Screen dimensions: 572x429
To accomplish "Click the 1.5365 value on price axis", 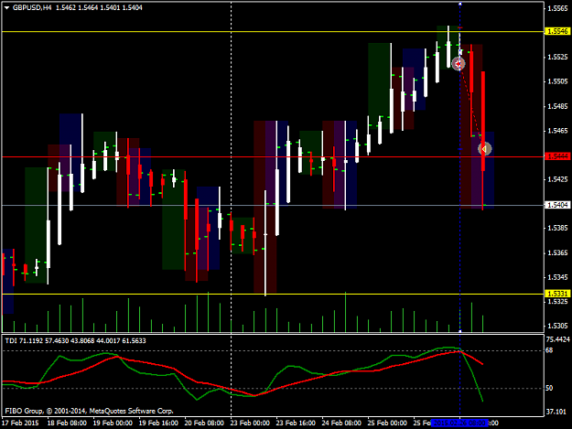I will click(x=558, y=253).
